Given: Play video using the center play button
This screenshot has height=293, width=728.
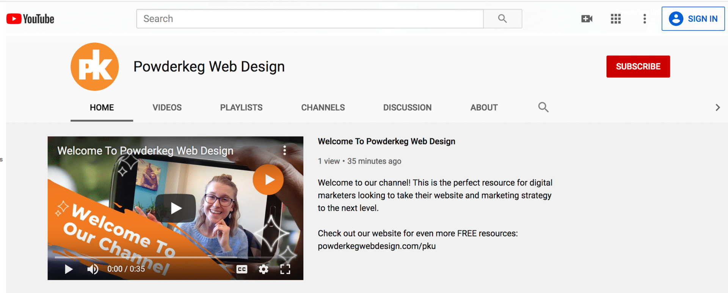Looking at the screenshot, I should [176, 208].
